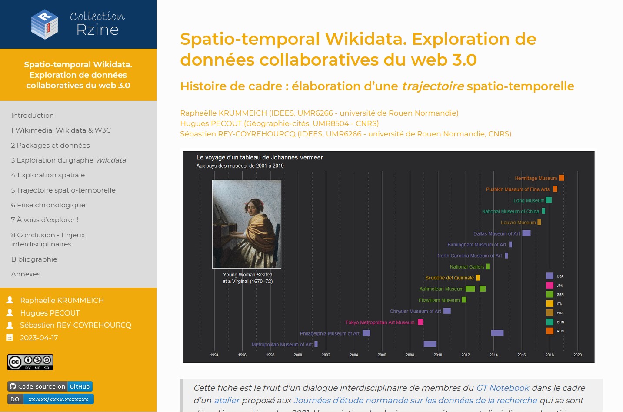The height and width of the screenshot is (412, 623).
Task: Click the USA purple legend swatch
Action: point(550,276)
